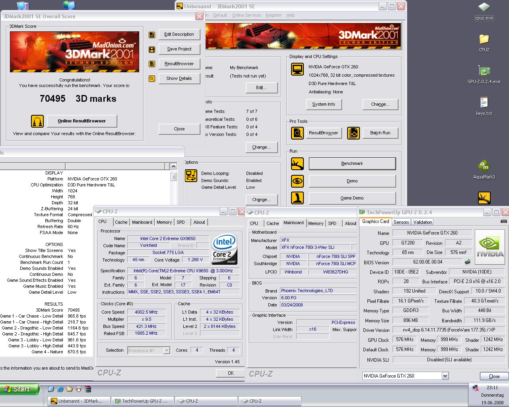Click OK button in CPU-Z window
The height and width of the screenshot is (407, 509).
click(x=231, y=373)
